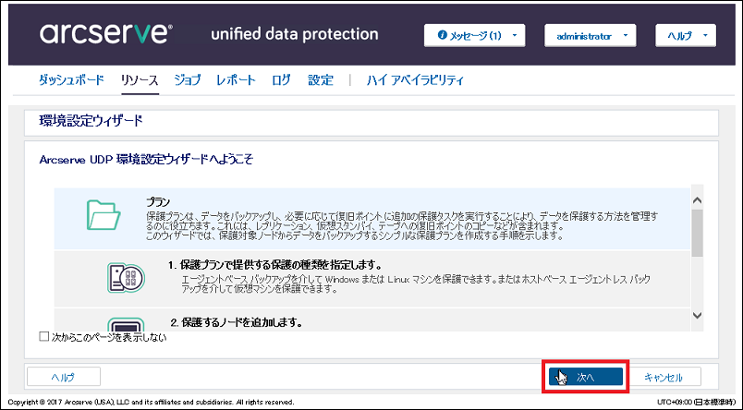Go to the レポート tab
743x410 pixels.
[236, 80]
